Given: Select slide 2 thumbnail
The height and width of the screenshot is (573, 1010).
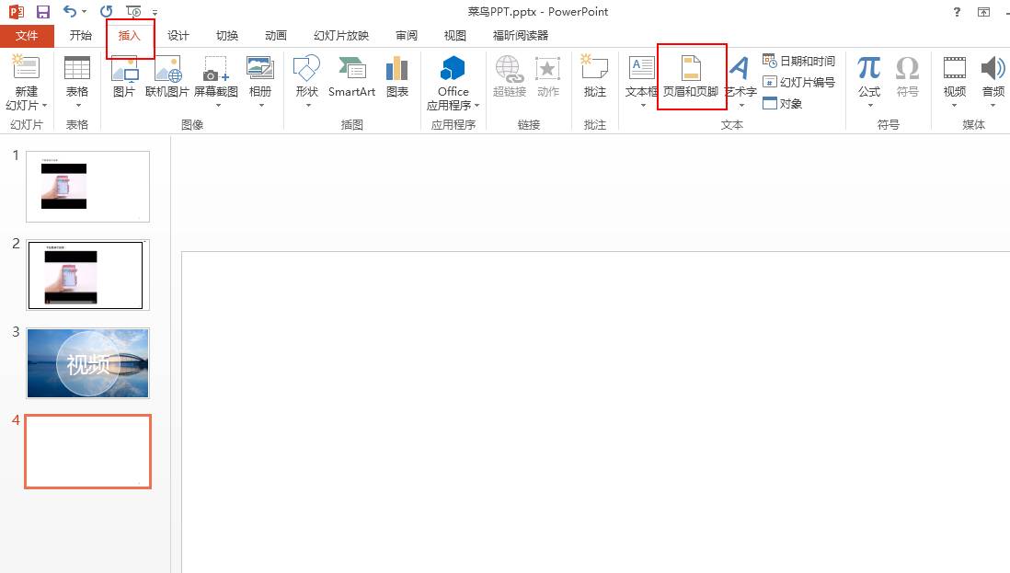Looking at the screenshot, I should click(87, 275).
